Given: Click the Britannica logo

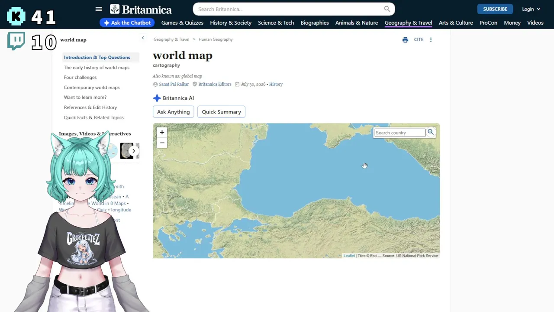Looking at the screenshot, I should click(x=141, y=9).
